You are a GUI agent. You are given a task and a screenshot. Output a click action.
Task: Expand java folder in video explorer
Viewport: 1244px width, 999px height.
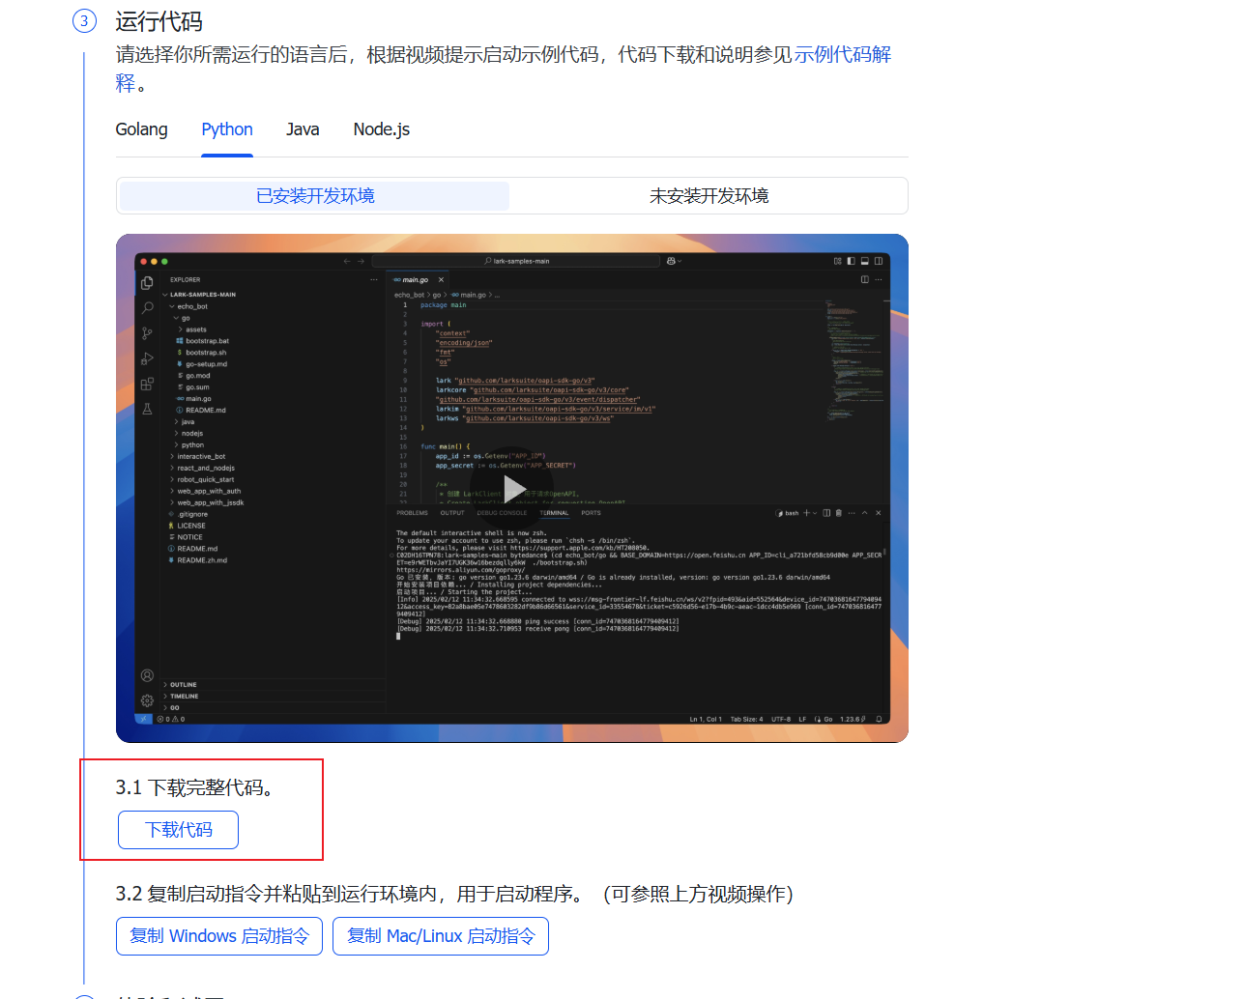click(x=187, y=422)
